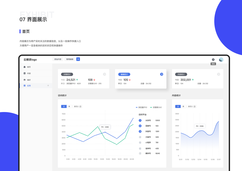Click the 5/04 date on area chart axis
The image size is (242, 171).
pyautogui.click(x=200, y=159)
